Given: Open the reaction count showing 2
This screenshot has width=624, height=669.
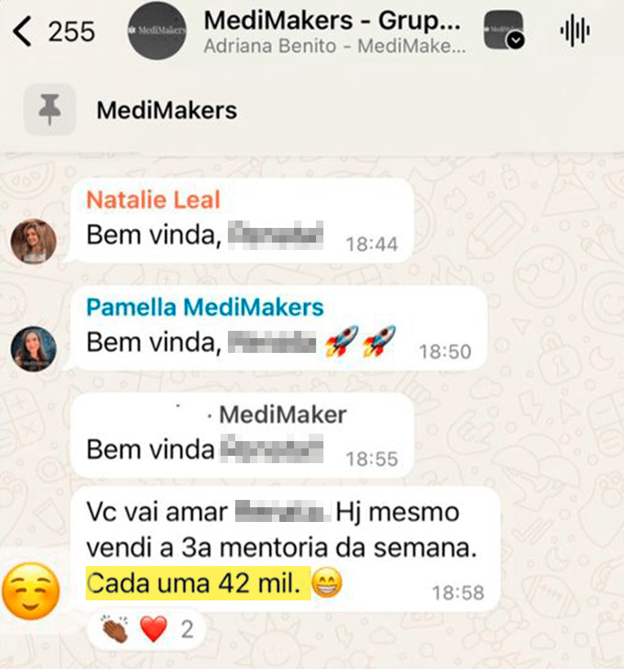Looking at the screenshot, I should click(187, 629).
